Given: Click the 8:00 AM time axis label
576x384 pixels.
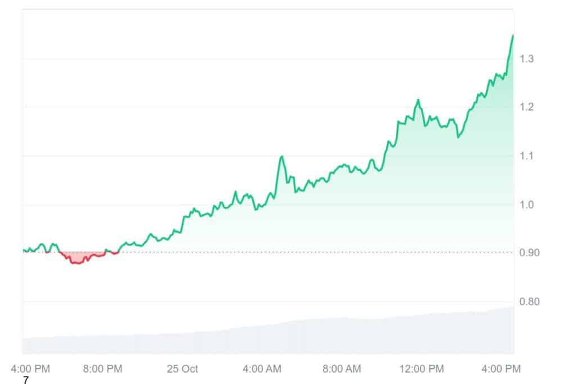Looking at the screenshot, I should 341,369.
